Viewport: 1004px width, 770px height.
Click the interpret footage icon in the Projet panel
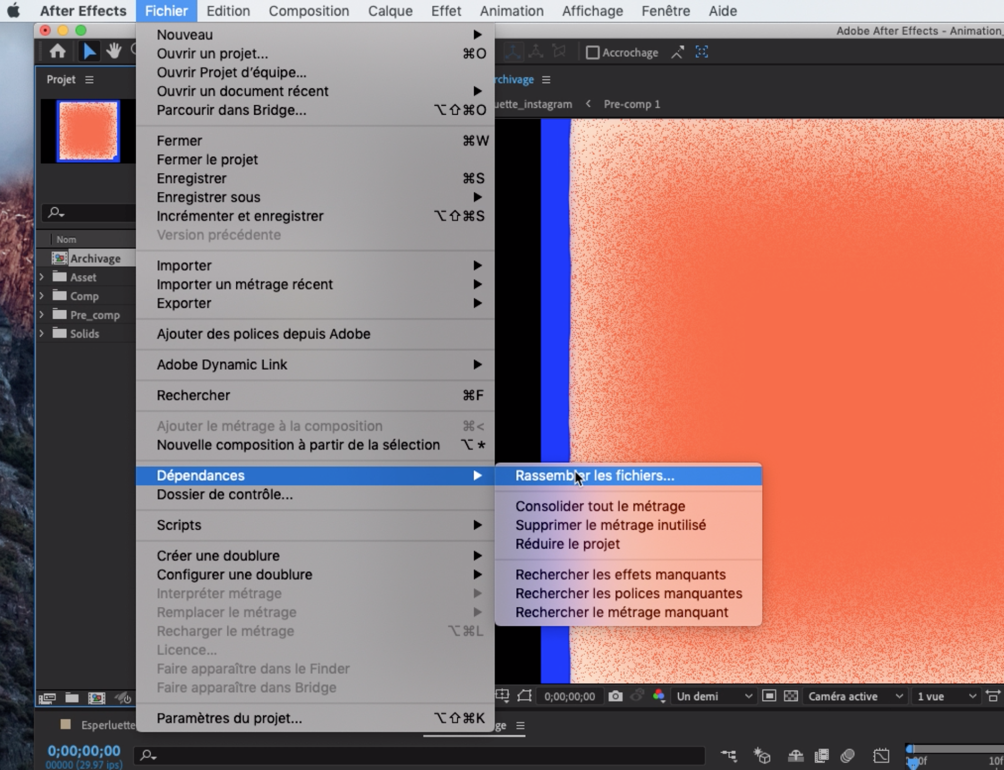pos(47,698)
